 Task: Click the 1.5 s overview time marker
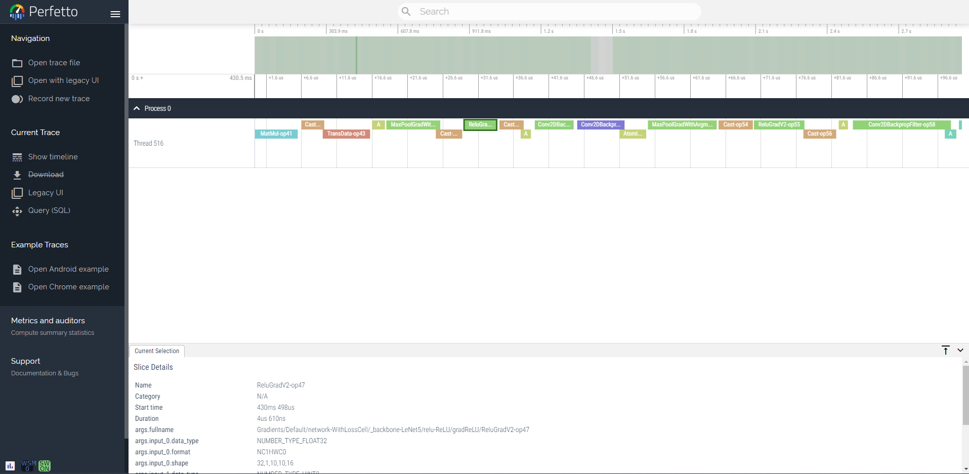coord(620,31)
